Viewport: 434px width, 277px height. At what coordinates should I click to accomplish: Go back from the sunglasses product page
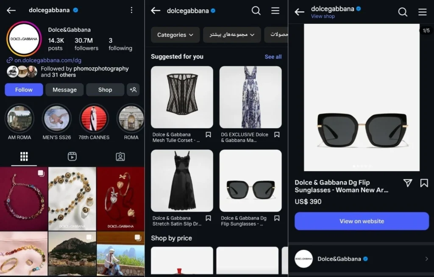tap(299, 12)
